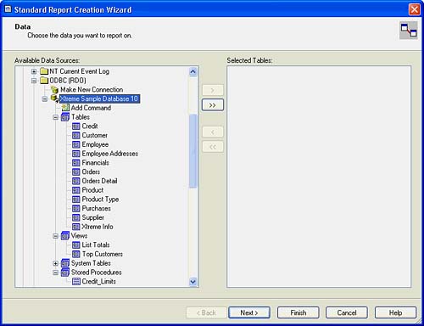
Task: Click the scrollbar up arrow in data sources
Action: (193, 71)
